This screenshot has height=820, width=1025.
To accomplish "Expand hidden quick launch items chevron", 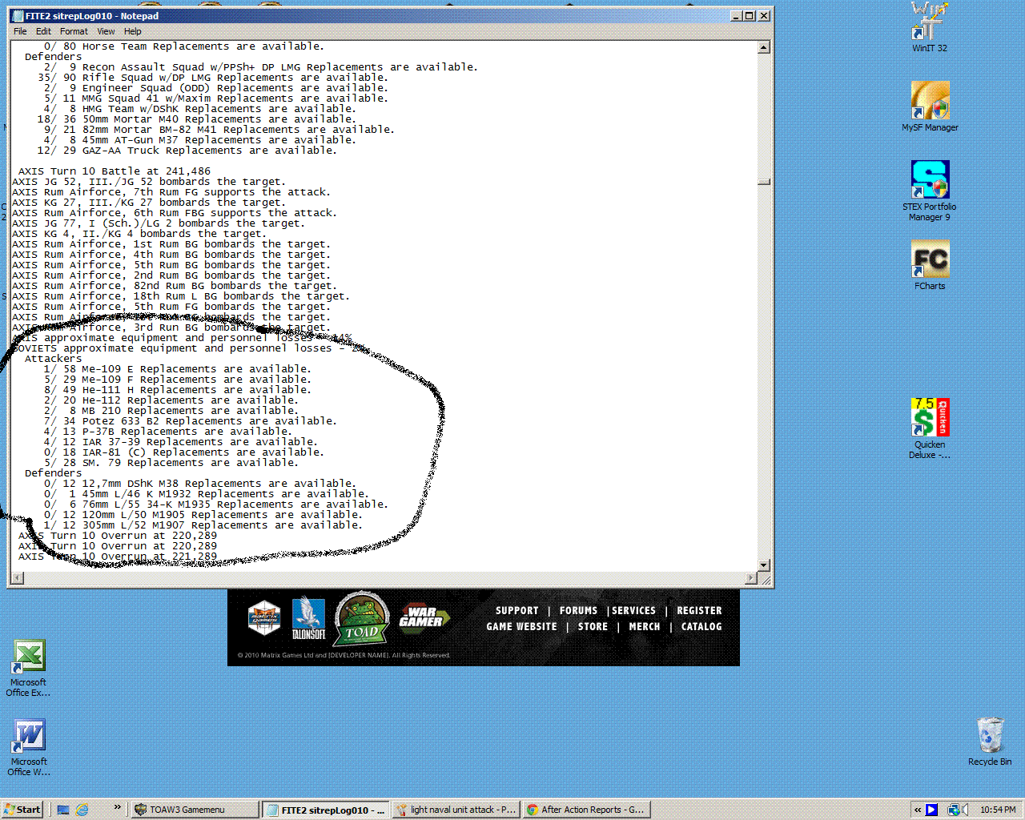I will click(118, 807).
